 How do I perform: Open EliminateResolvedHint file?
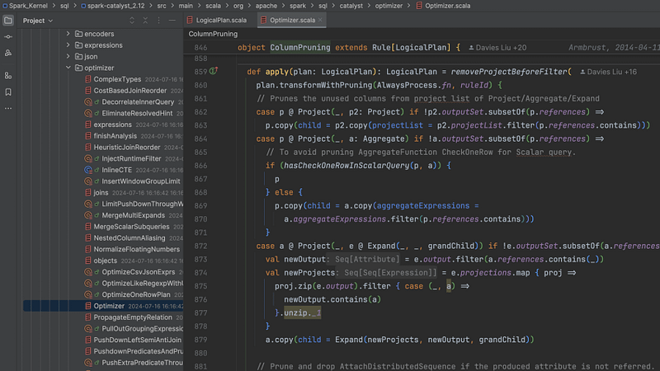(137, 113)
